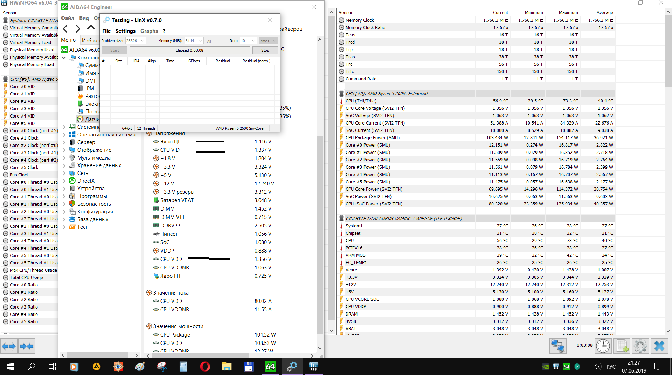Expand the Сервер tree node
672x375 pixels.
(x=64, y=142)
